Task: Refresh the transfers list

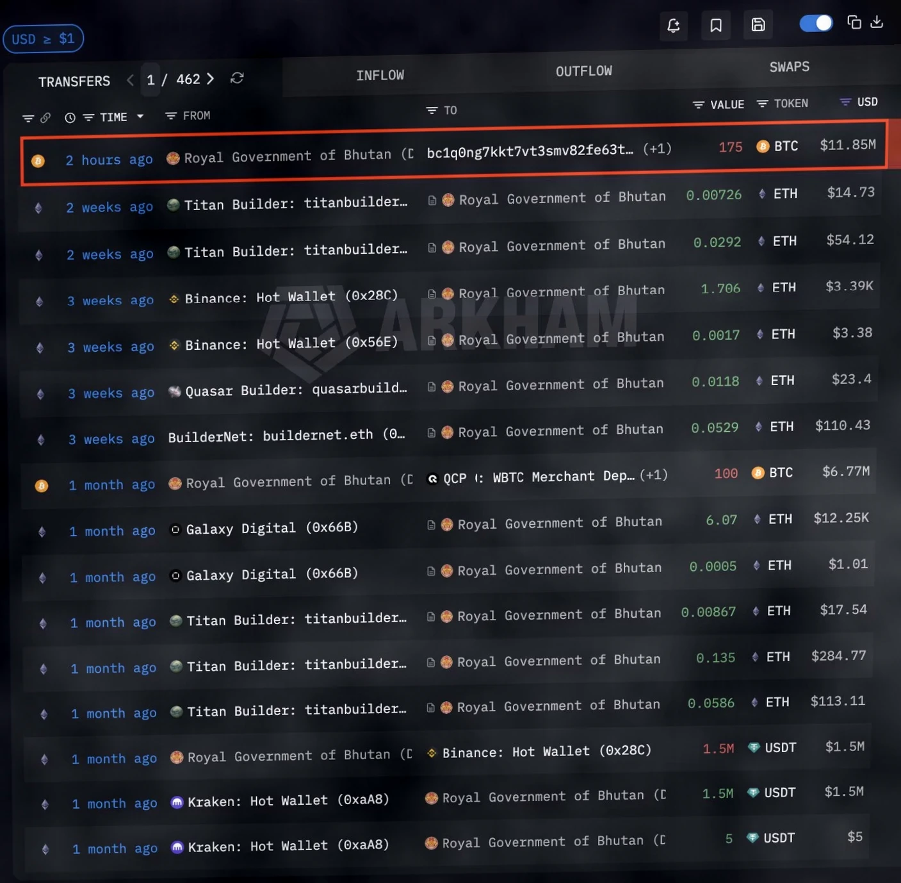Action: pyautogui.click(x=237, y=78)
